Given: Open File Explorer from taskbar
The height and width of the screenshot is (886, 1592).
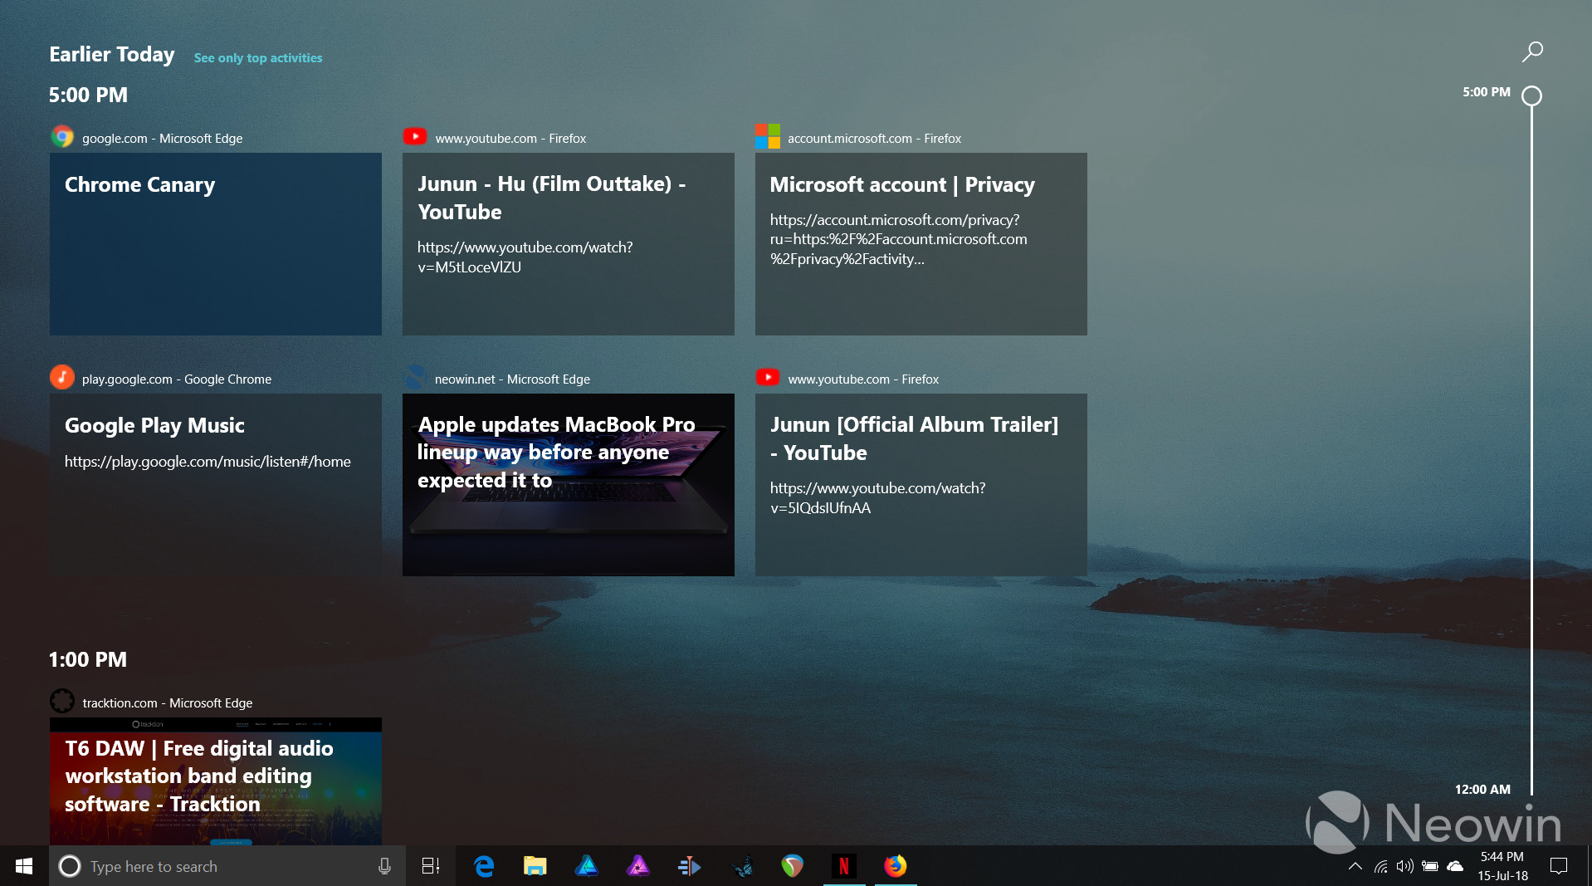Looking at the screenshot, I should pyautogui.click(x=535, y=866).
